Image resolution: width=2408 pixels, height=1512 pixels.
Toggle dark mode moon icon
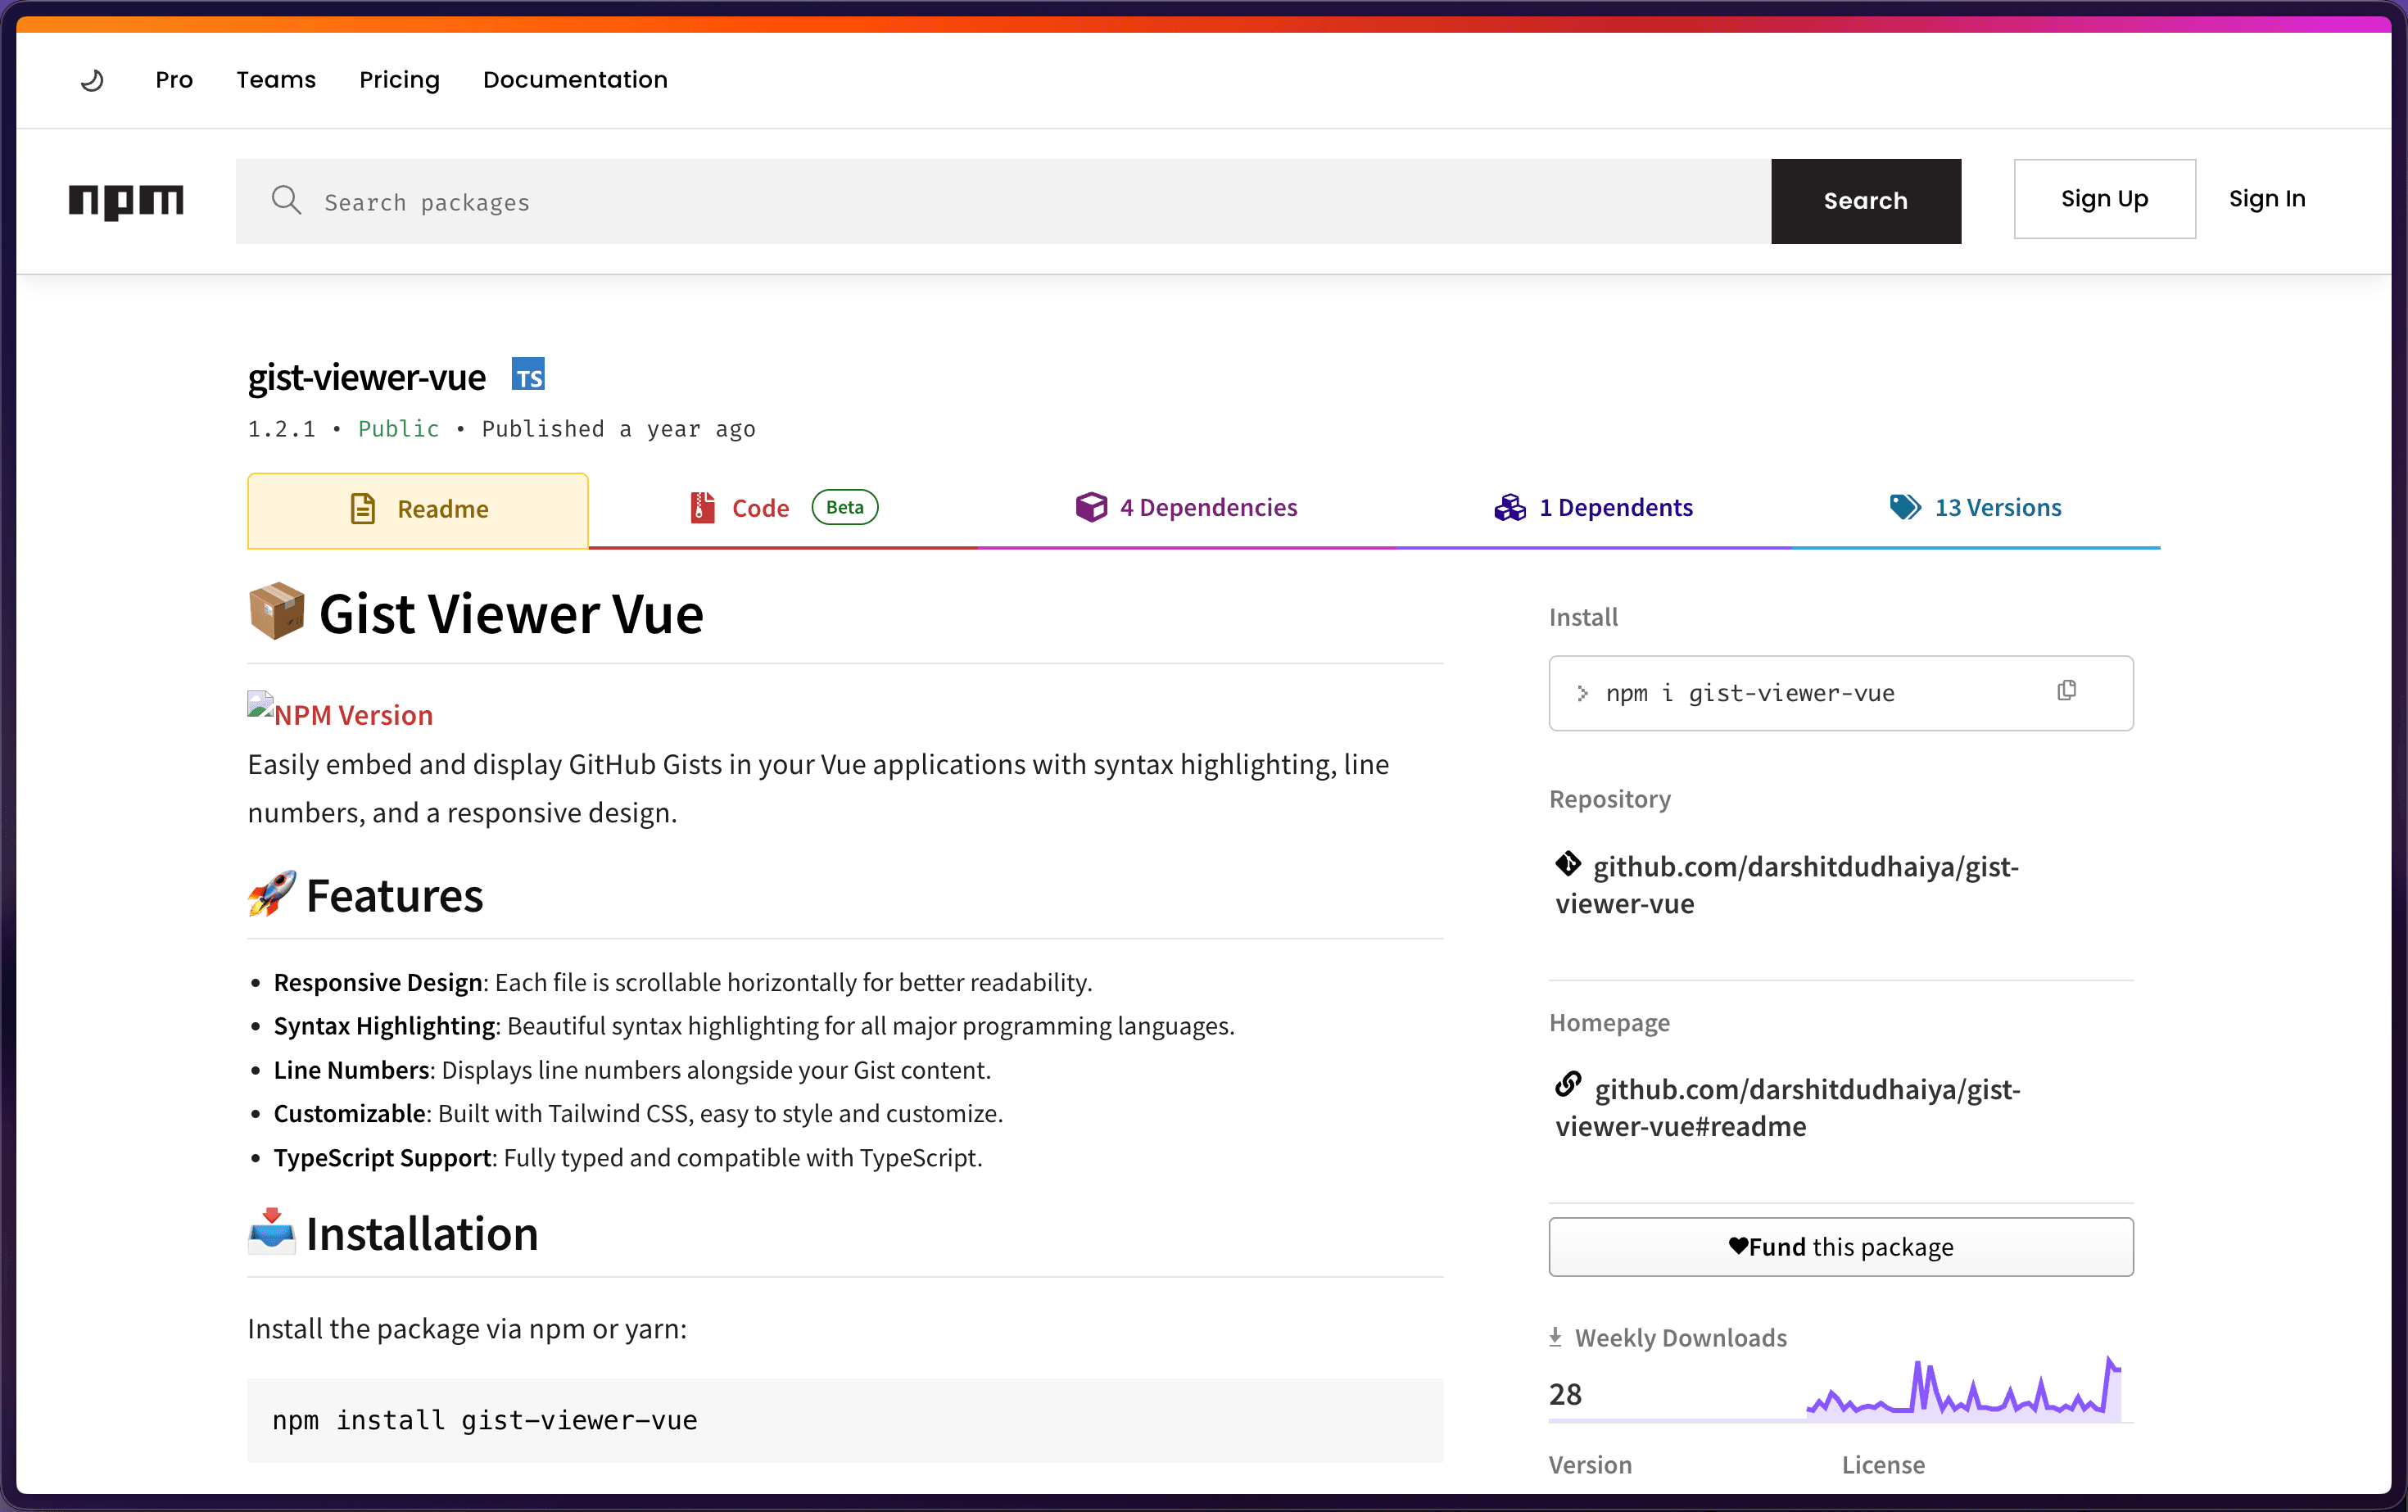92,80
